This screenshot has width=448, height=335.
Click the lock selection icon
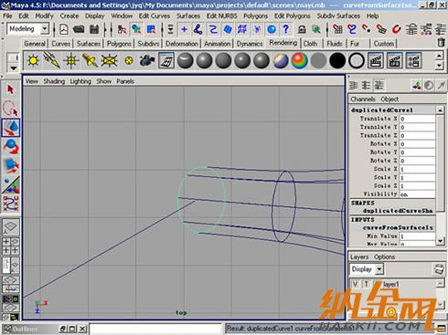coord(302,29)
